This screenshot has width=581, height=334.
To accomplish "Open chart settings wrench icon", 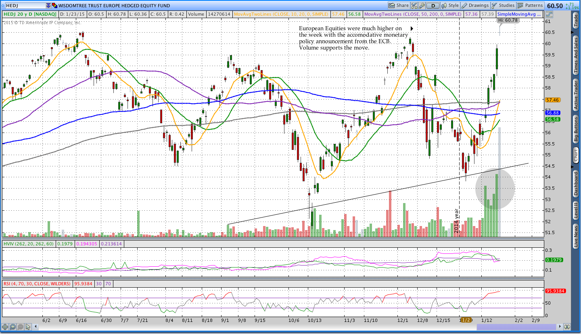I will tap(422, 6).
